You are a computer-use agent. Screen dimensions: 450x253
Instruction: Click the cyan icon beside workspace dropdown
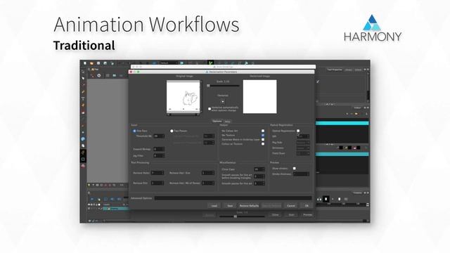(181, 63)
